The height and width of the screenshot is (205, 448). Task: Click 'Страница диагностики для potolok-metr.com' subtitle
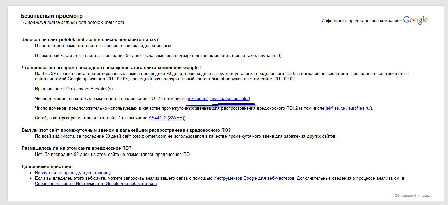point(73,23)
